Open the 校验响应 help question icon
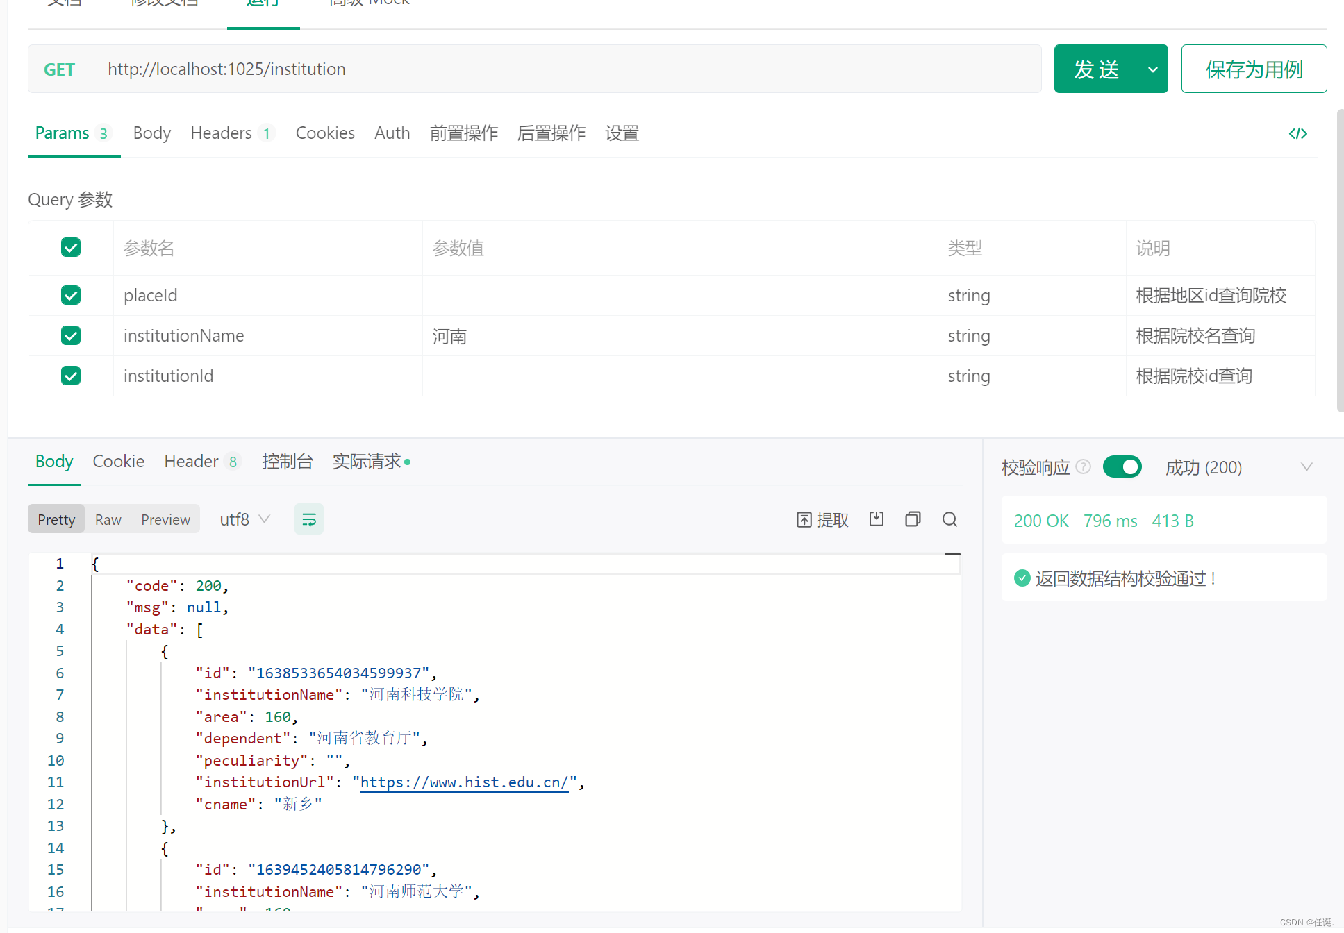The image size is (1344, 933). click(1083, 467)
